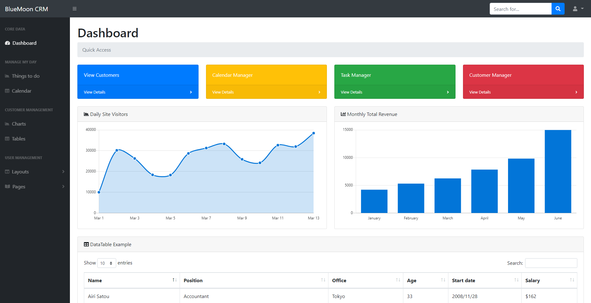Select Things to do in sidebar
Image resolution: width=591 pixels, height=303 pixels.
pos(26,76)
